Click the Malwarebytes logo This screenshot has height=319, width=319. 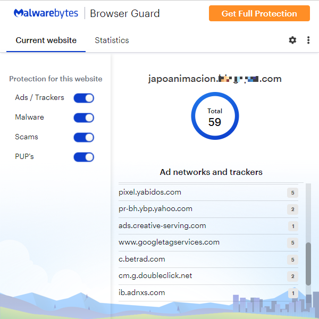(46, 13)
